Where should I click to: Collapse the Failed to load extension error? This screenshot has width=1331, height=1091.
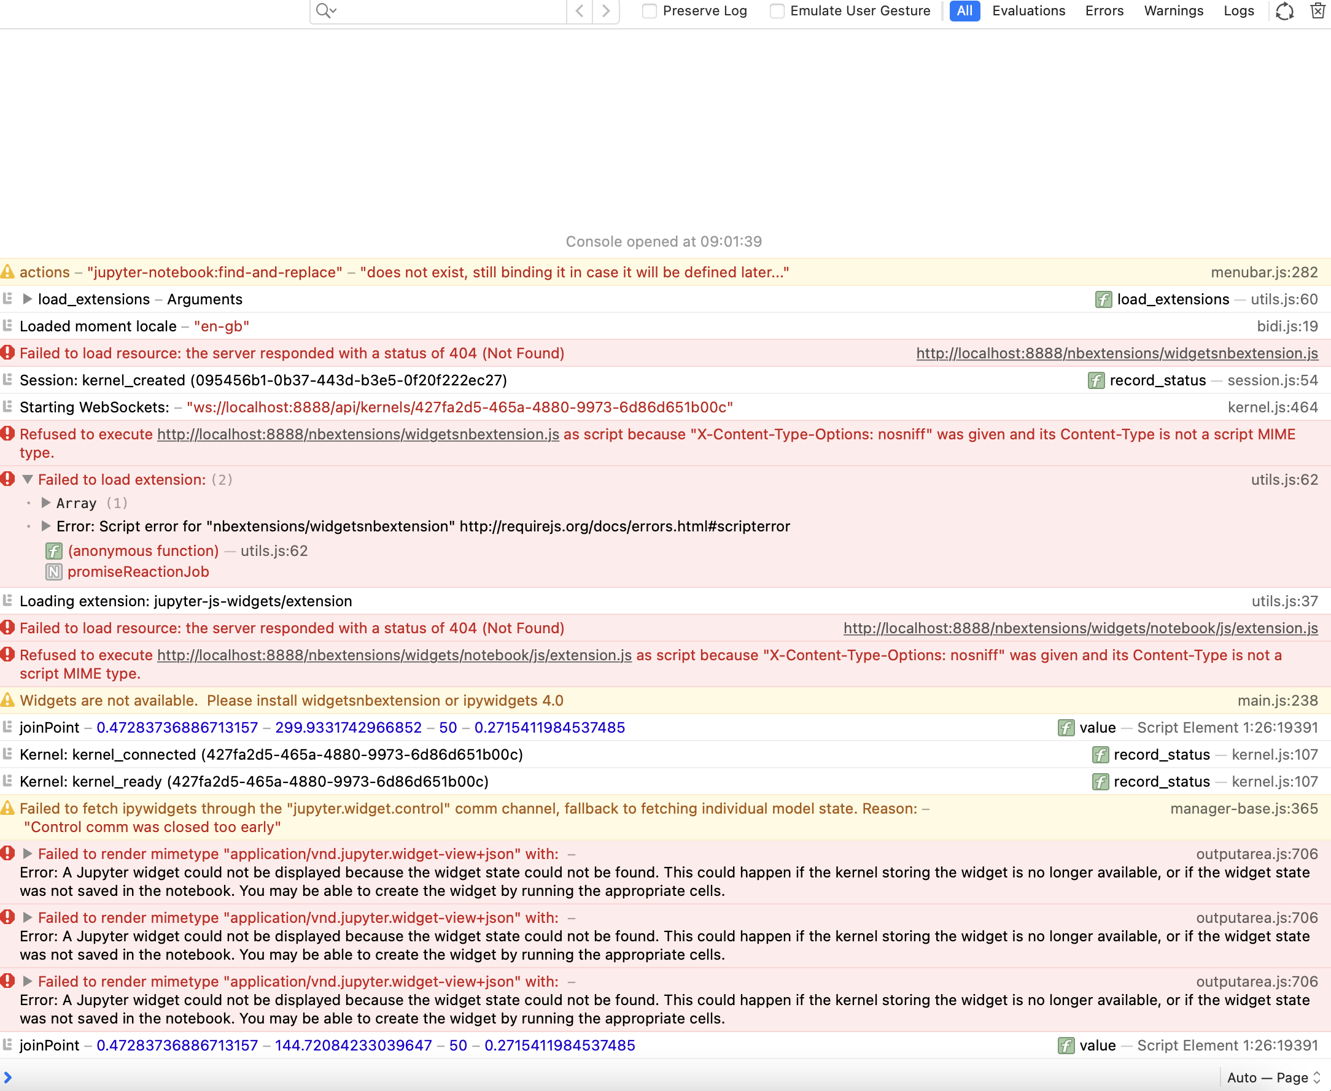[x=27, y=479]
